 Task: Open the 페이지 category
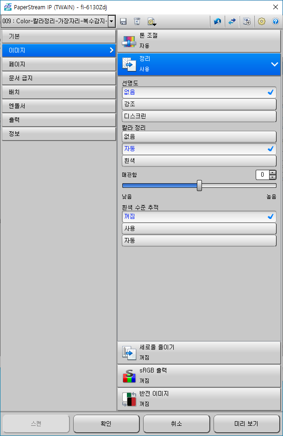pos(59,64)
